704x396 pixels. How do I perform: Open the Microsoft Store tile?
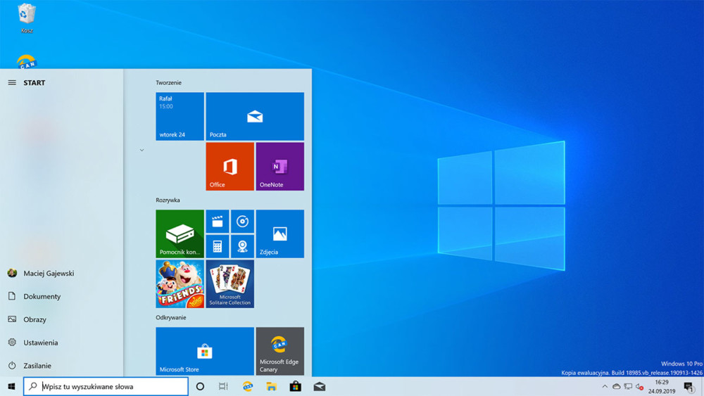[205, 351]
